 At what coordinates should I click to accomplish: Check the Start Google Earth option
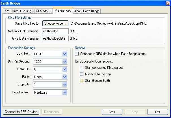coord(81,81)
